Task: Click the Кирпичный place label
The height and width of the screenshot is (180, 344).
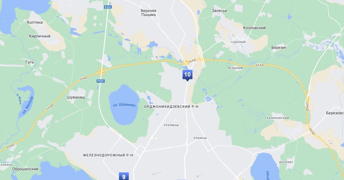Action: tap(40, 36)
